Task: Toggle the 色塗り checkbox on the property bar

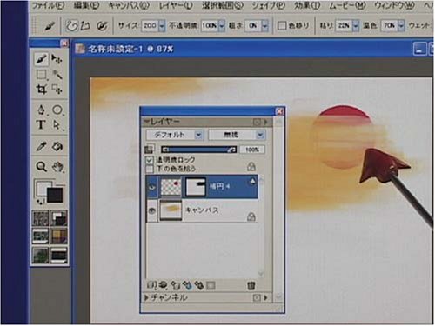Action: pyautogui.click(x=282, y=26)
